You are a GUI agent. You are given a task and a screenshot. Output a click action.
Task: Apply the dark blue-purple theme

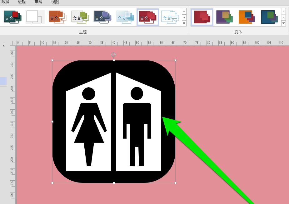point(102,17)
